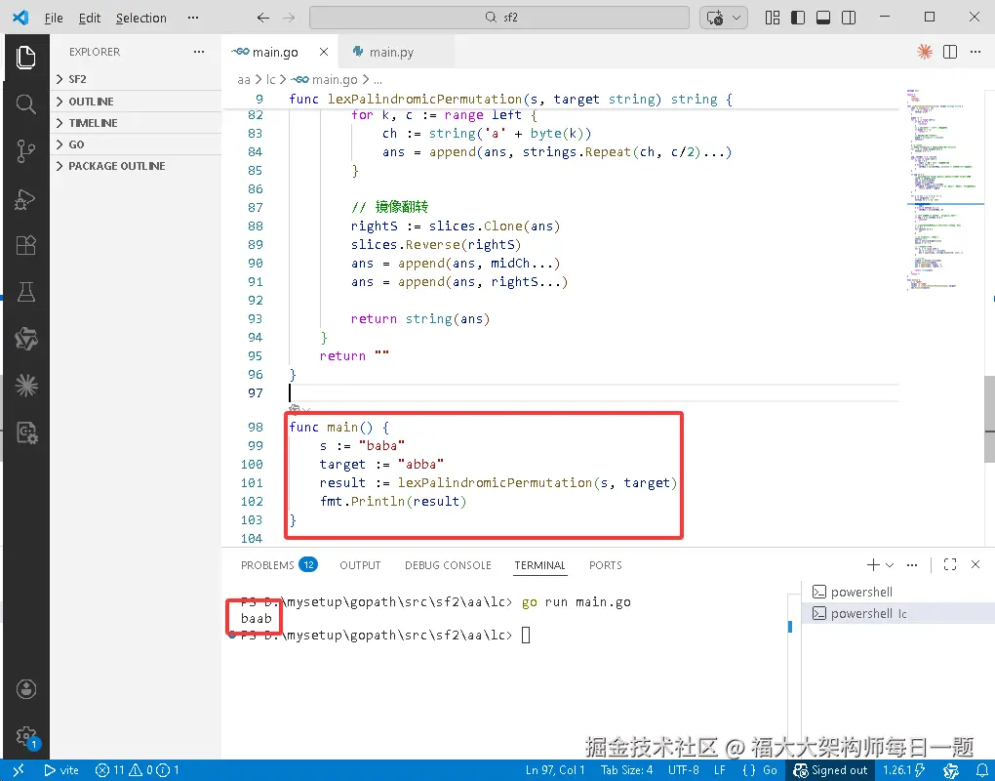Switch to the PORTS panel tab
The width and height of the screenshot is (995, 781).
pyautogui.click(x=606, y=565)
